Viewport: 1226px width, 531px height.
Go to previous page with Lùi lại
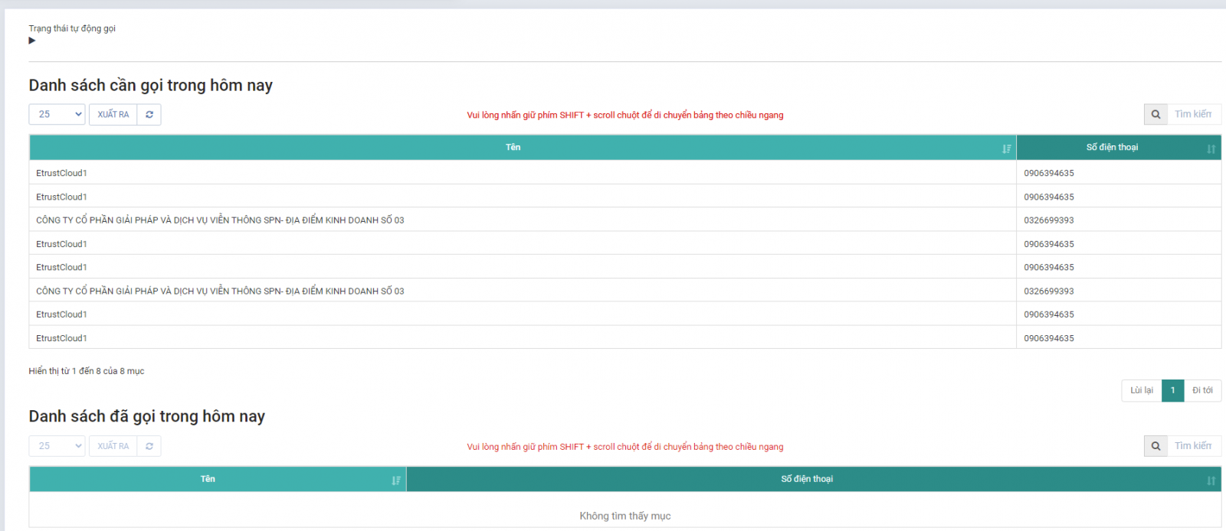[x=1141, y=390]
